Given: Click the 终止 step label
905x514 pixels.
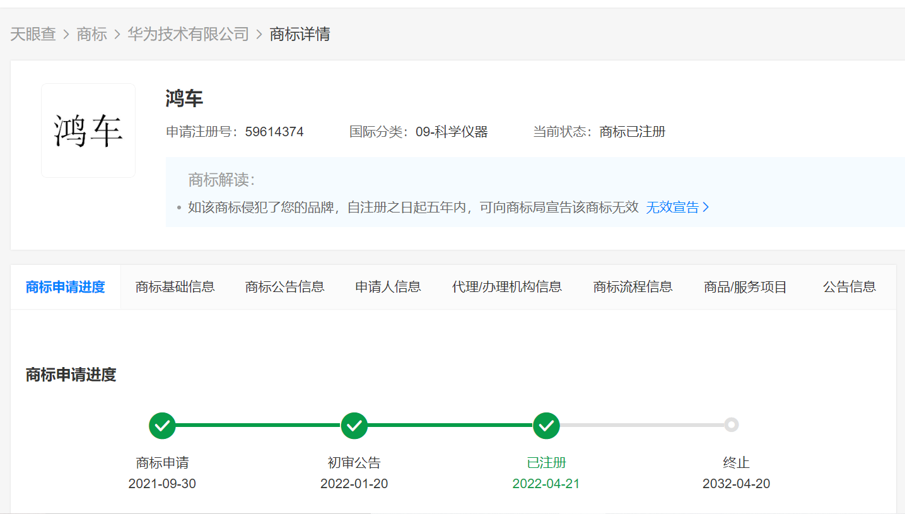Looking at the screenshot, I should pos(737,463).
